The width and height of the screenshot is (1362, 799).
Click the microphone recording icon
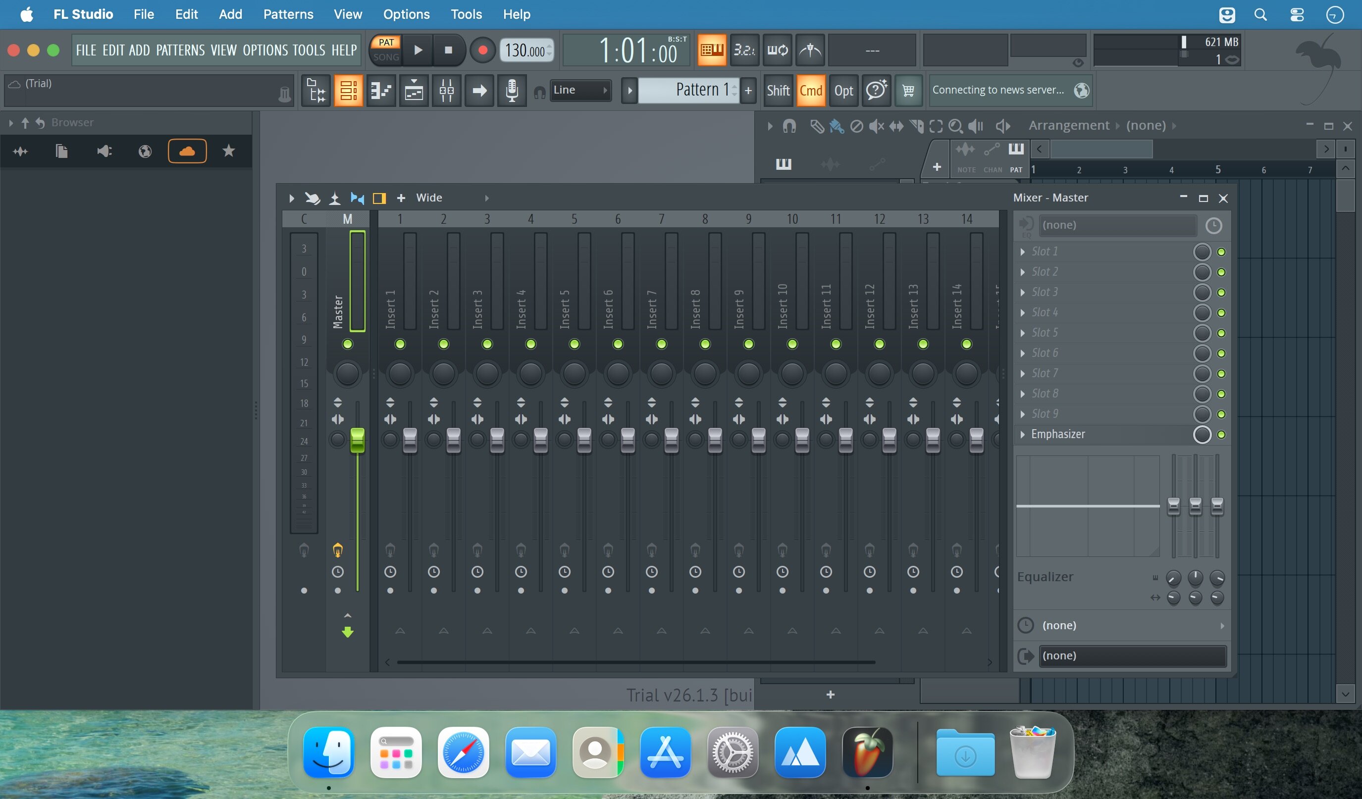click(512, 91)
